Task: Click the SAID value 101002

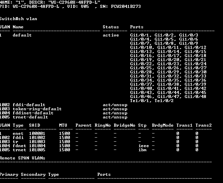Action: [x=37, y=138]
